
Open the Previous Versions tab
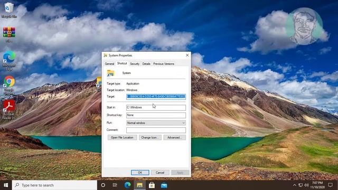(164, 64)
